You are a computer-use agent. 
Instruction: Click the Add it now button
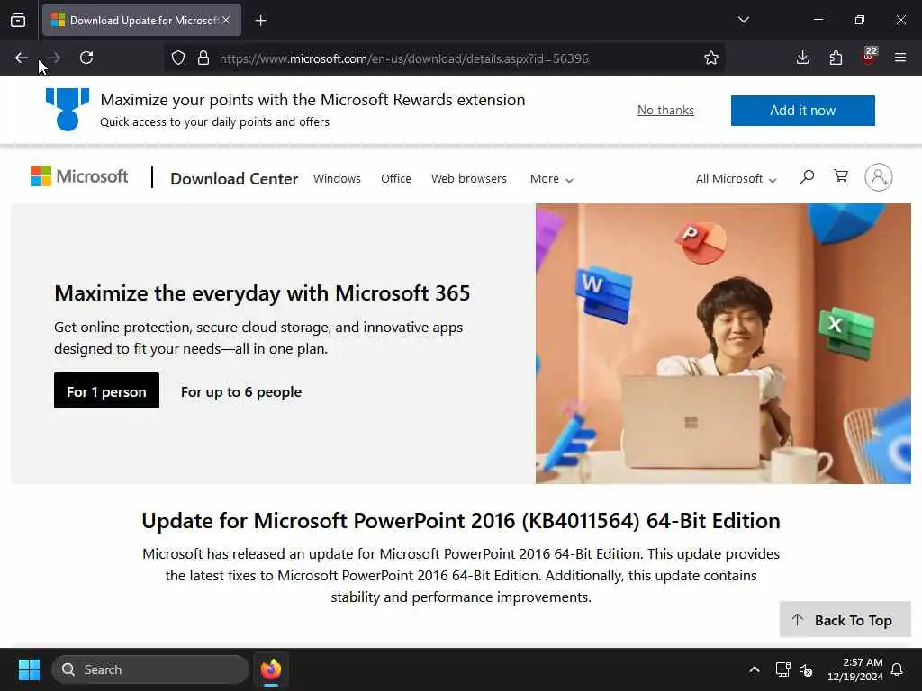[802, 111]
